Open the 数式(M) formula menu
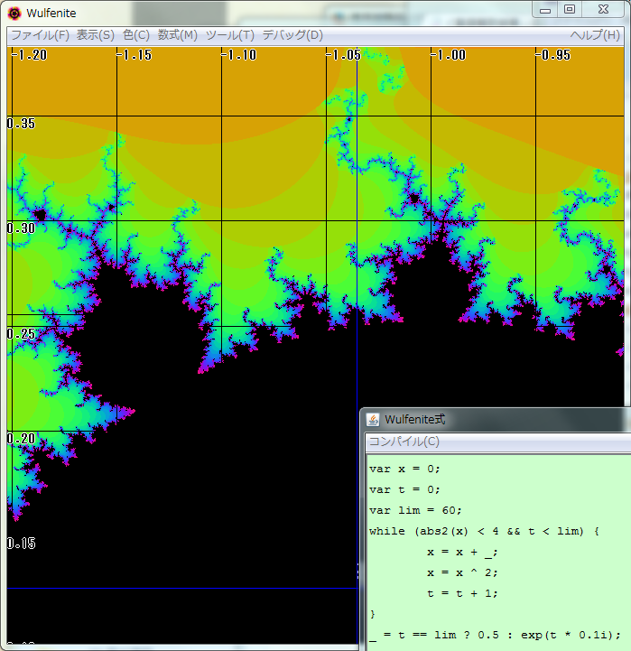The width and height of the screenshot is (631, 651). point(178,35)
